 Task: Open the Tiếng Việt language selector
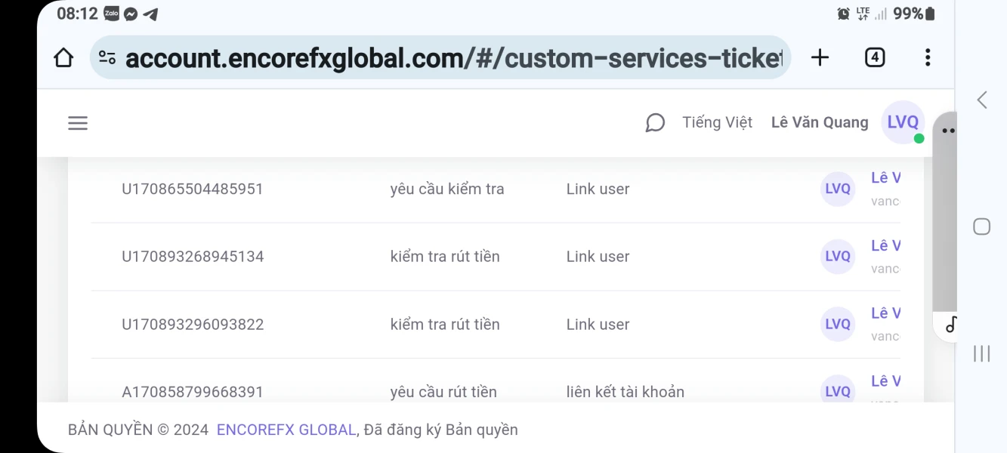(717, 122)
